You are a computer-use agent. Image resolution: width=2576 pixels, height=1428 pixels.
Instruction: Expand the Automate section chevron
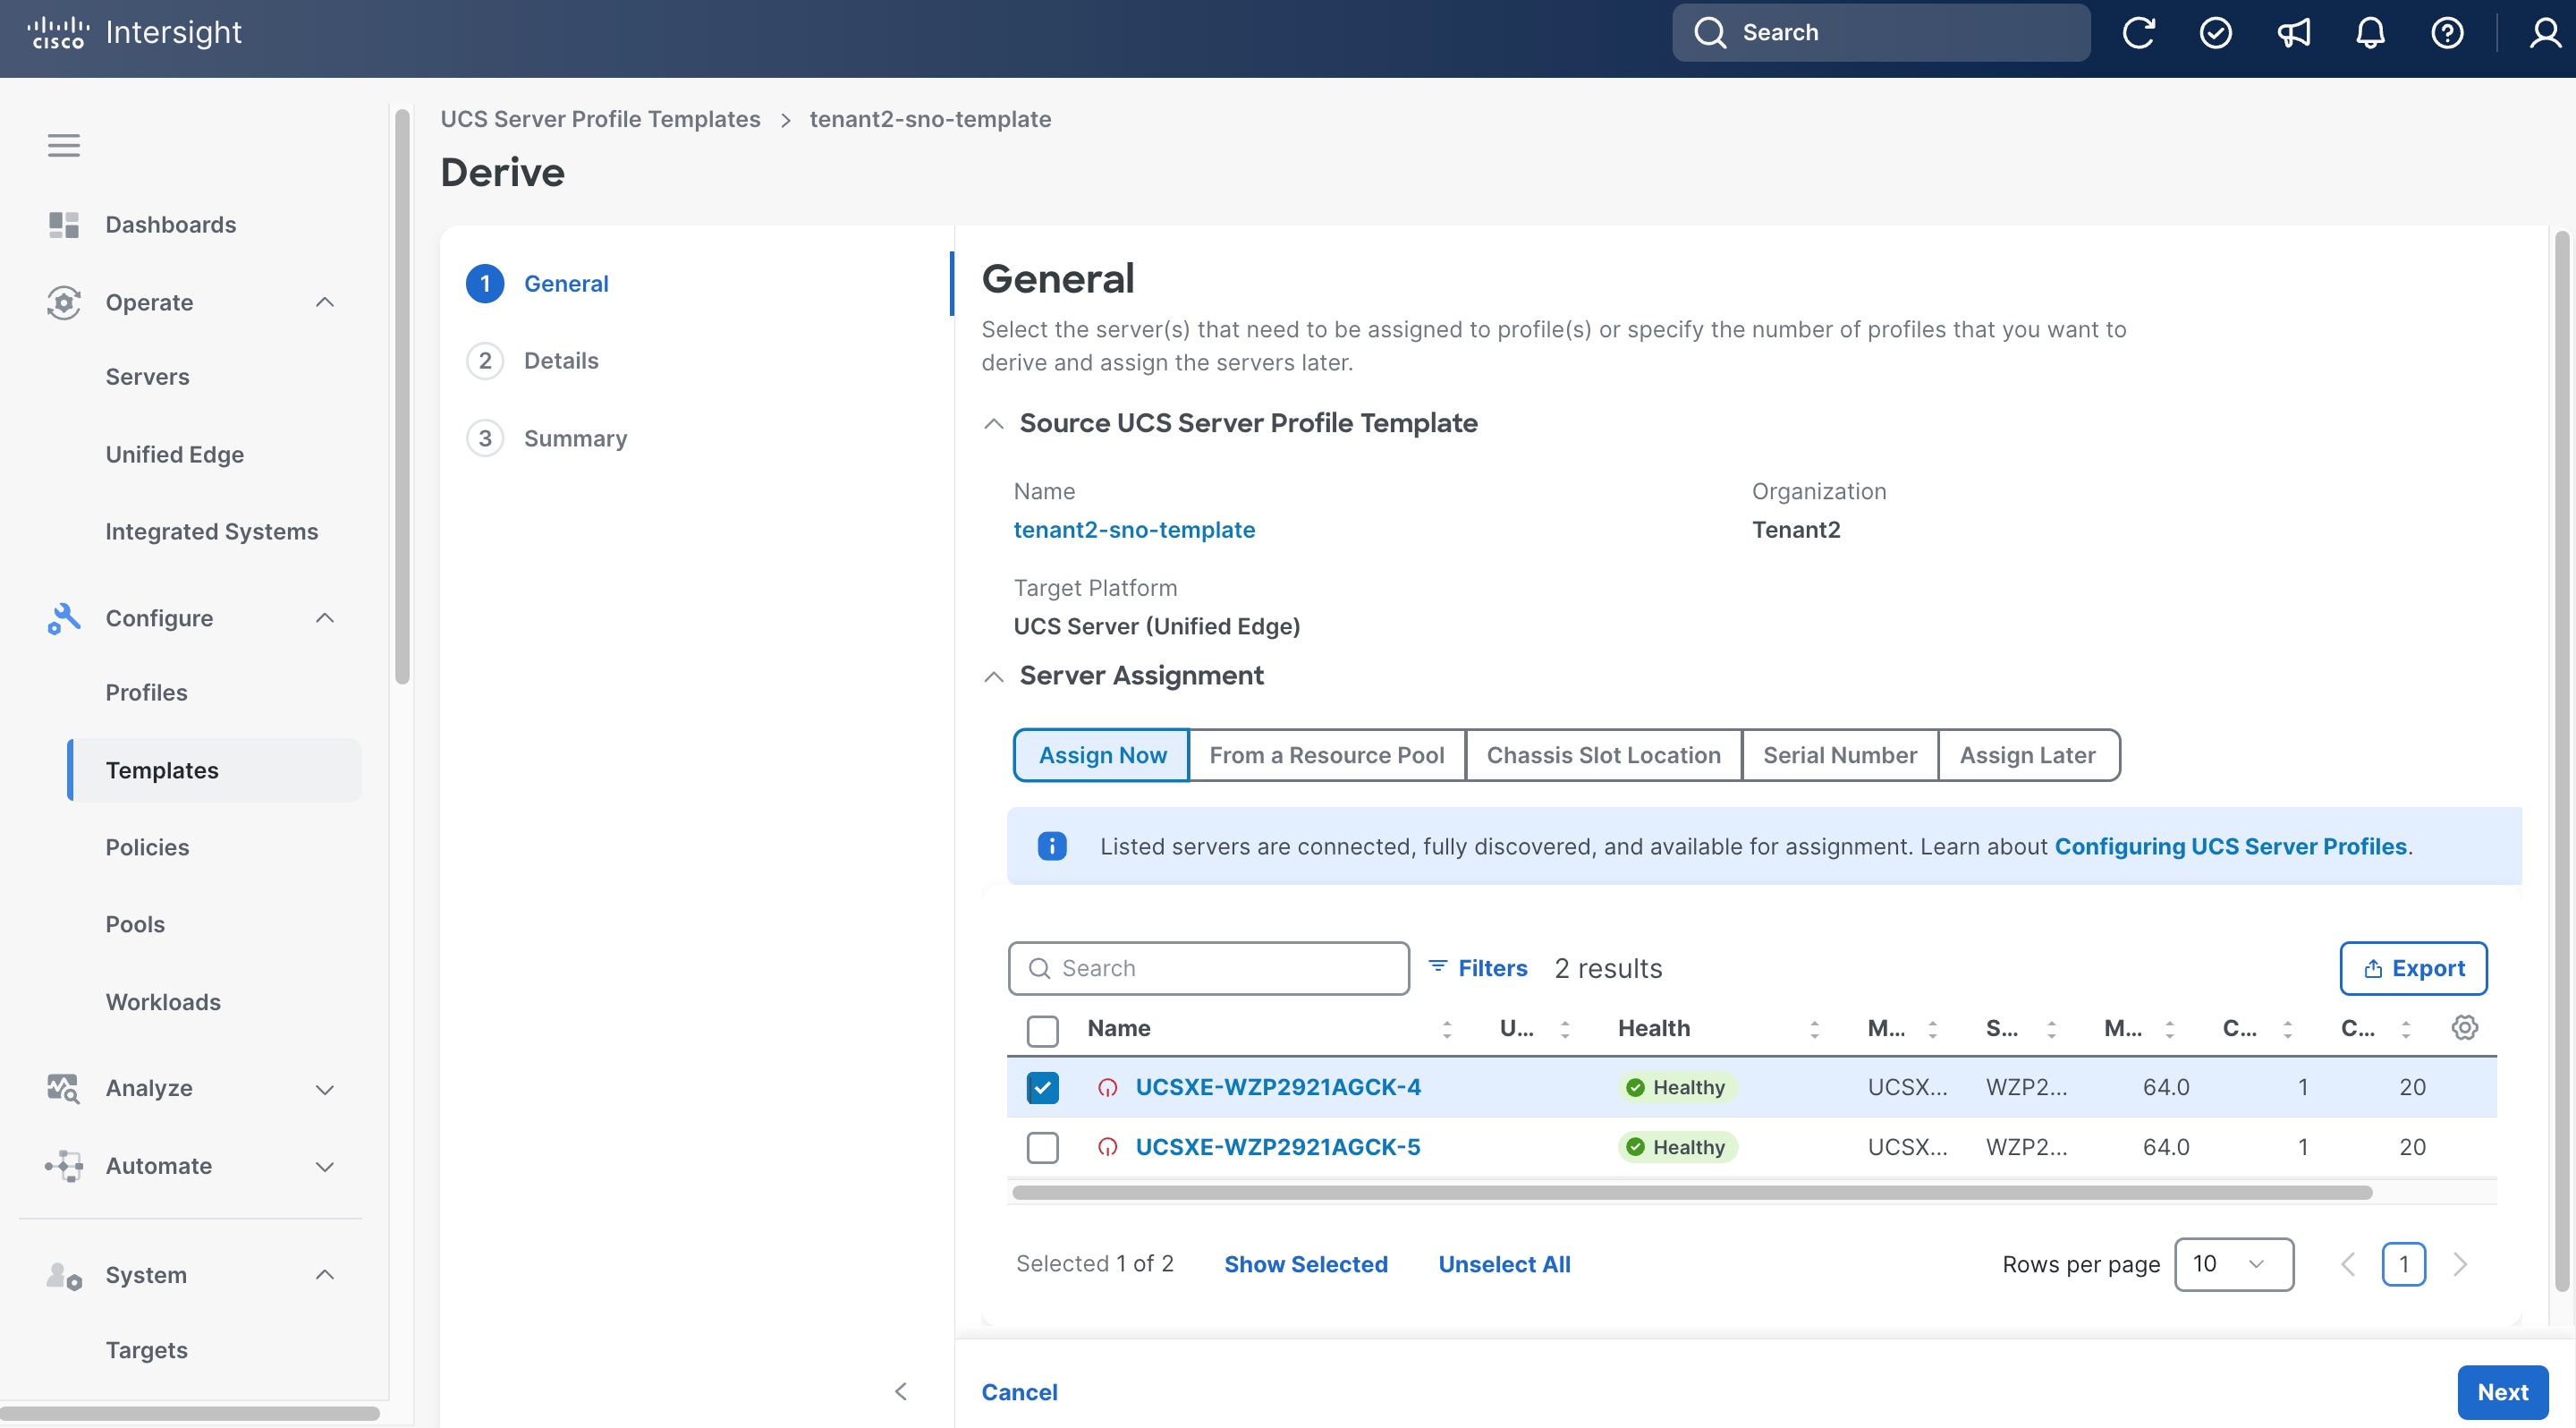[324, 1167]
